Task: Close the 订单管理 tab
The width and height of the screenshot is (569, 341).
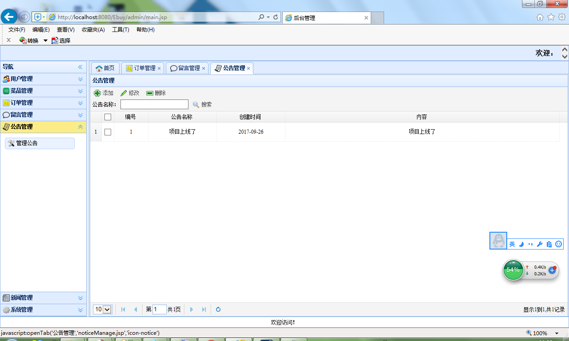Action: [159, 68]
